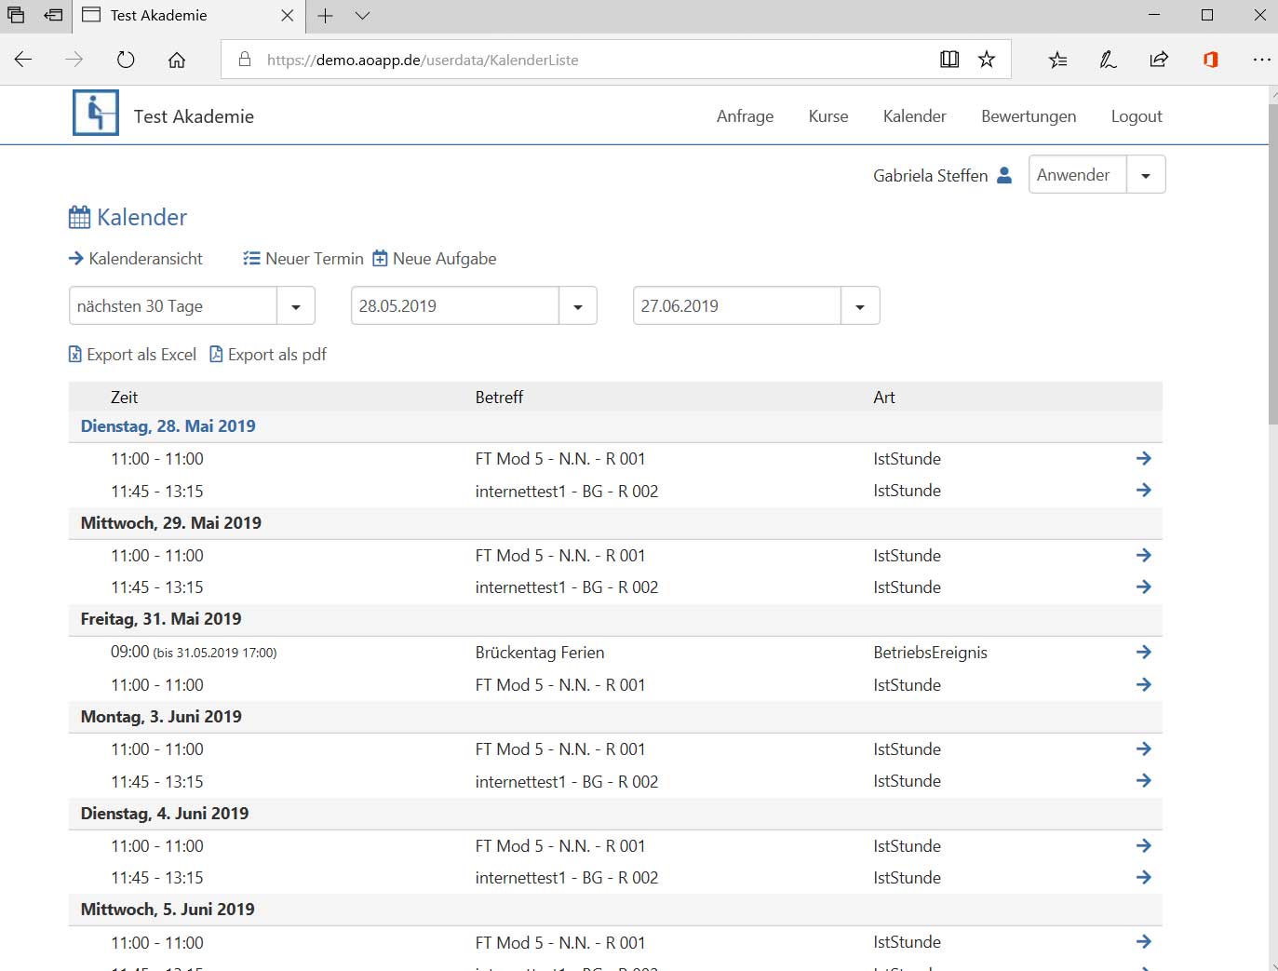Set tabs aside icon in title bar
Viewport: 1278px width, 971px height.
point(53,16)
